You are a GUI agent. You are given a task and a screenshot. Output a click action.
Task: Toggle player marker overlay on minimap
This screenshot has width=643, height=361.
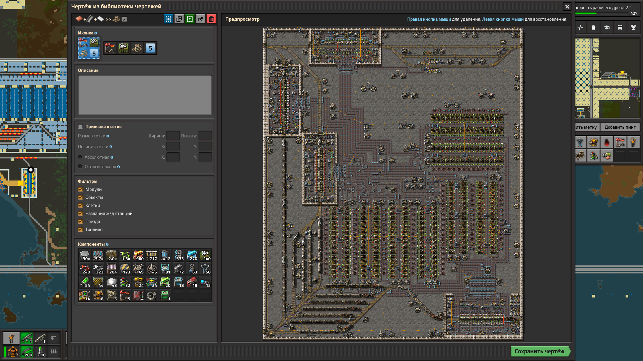[633, 142]
